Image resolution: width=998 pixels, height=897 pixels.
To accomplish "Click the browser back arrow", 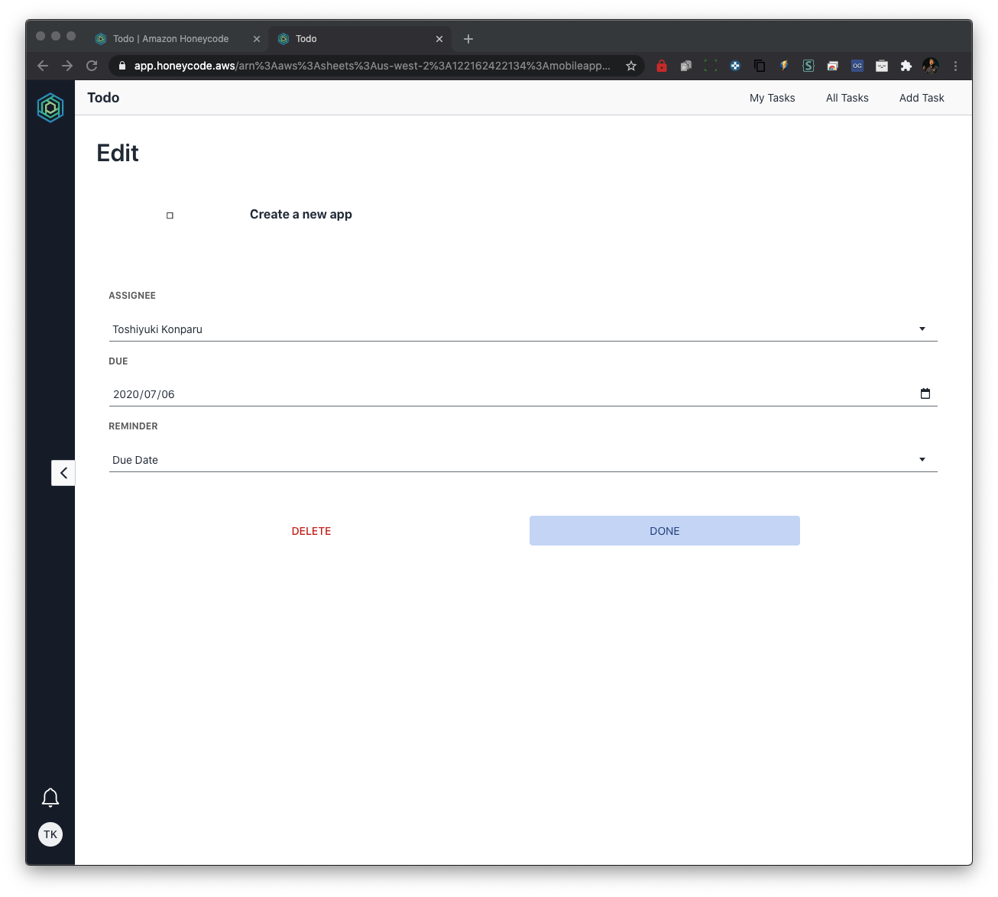I will [43, 66].
